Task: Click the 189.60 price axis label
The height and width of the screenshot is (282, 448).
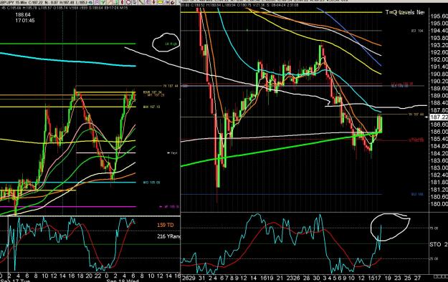Action: pyautogui.click(x=439, y=88)
